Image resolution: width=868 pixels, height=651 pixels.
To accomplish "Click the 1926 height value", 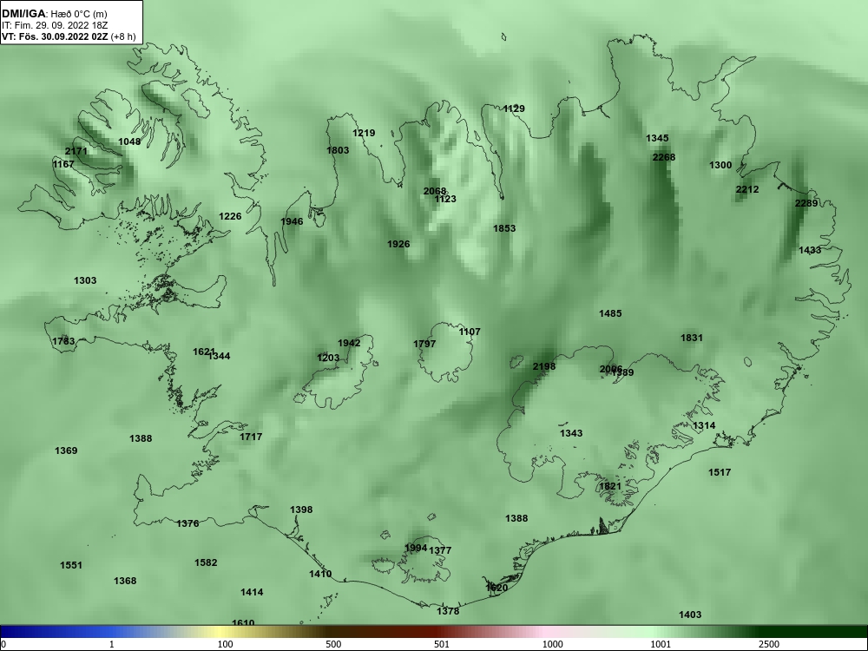I will [398, 244].
